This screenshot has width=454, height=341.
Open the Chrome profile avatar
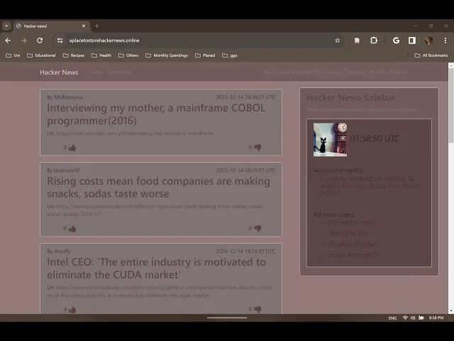(x=428, y=40)
